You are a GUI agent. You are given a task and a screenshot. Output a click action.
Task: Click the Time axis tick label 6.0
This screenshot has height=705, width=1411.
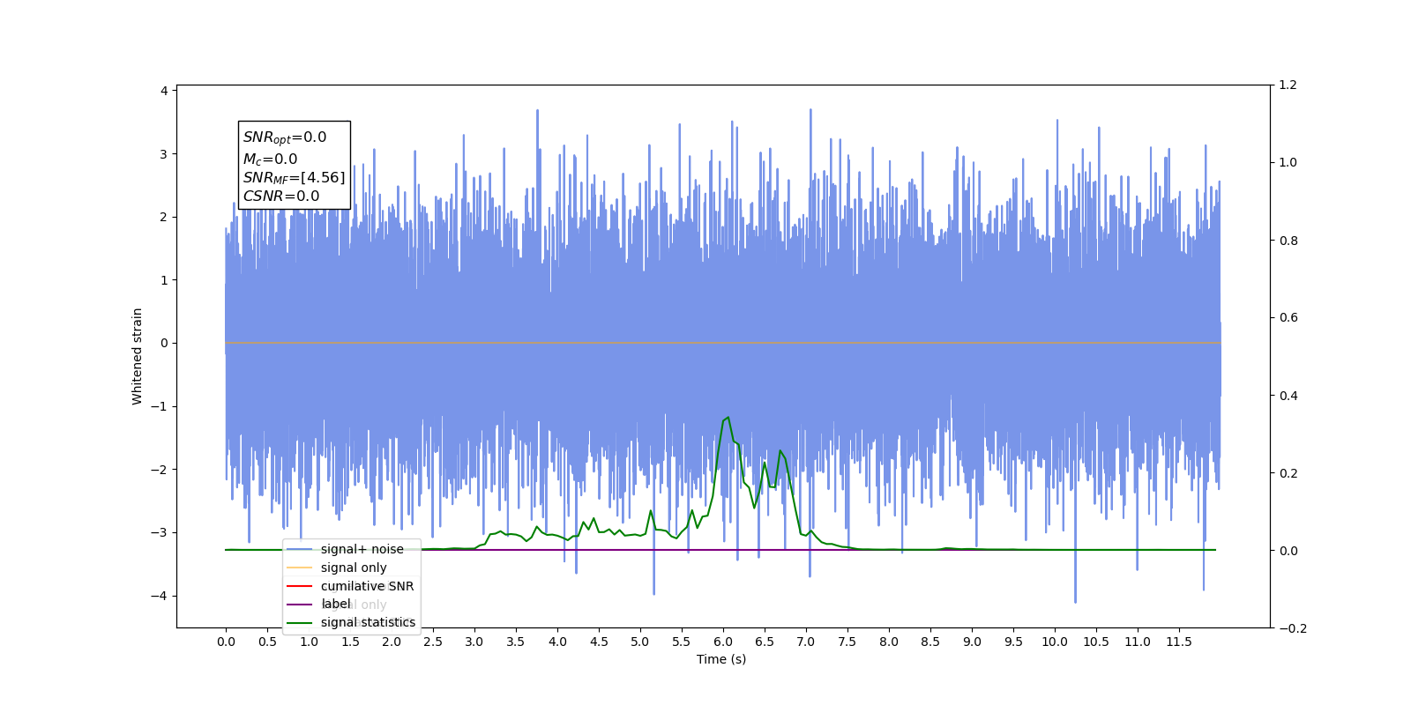(x=723, y=642)
